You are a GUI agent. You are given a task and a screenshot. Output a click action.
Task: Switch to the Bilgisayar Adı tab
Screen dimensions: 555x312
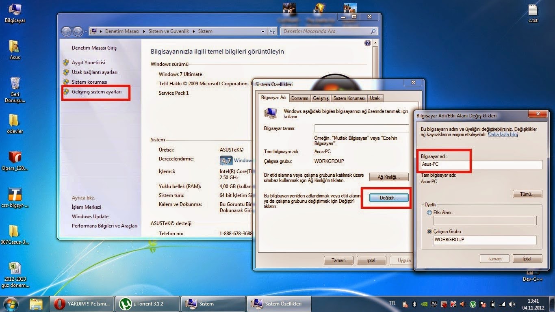click(x=273, y=97)
